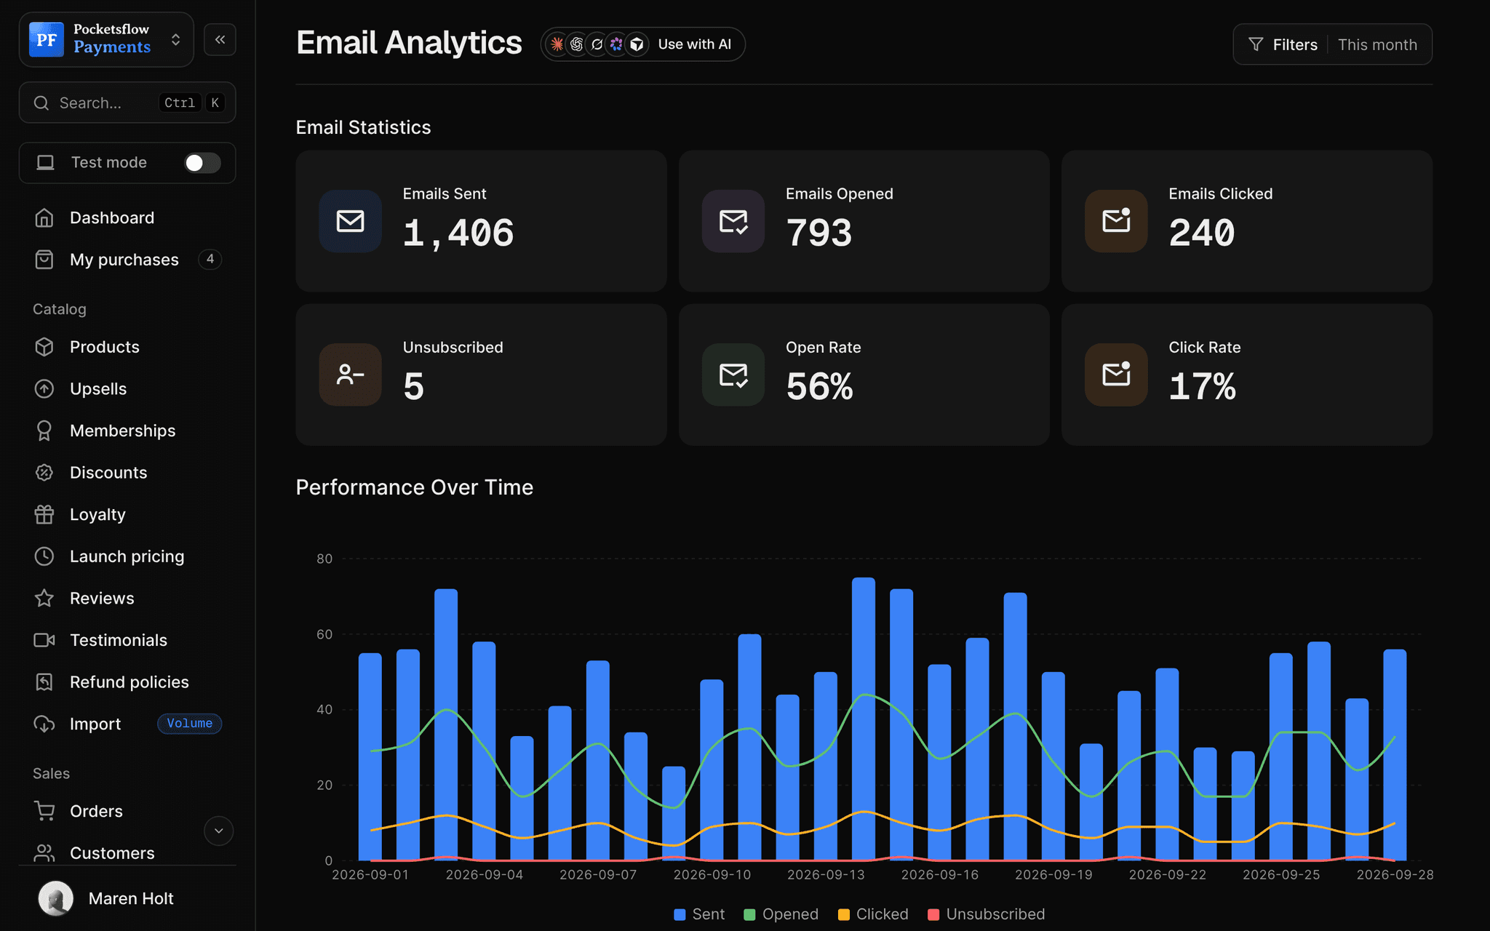The height and width of the screenshot is (931, 1490).
Task: Click the Emails Opened value 793
Action: 819,233
